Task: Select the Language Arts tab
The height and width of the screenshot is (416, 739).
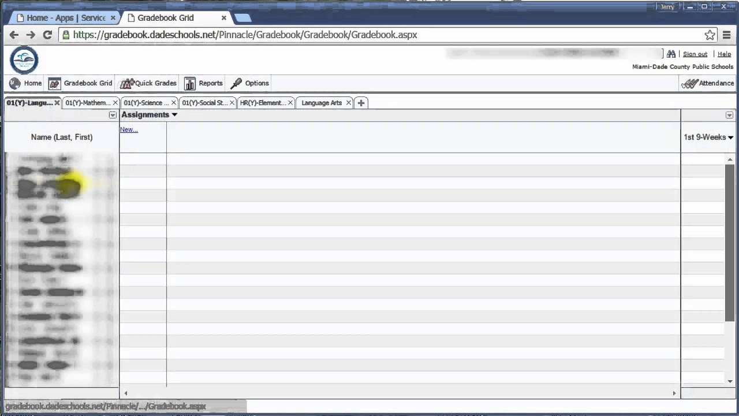Action: pos(322,103)
